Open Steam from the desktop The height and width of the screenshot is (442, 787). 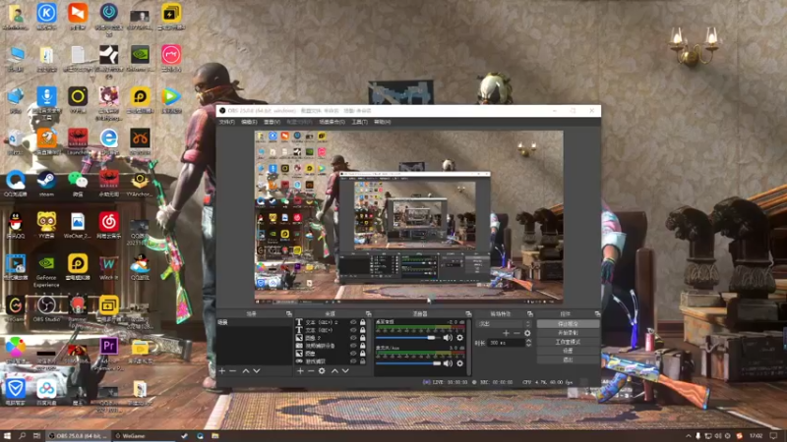46,184
